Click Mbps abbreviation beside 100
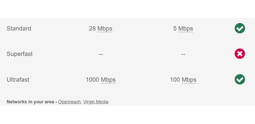 (x=189, y=80)
